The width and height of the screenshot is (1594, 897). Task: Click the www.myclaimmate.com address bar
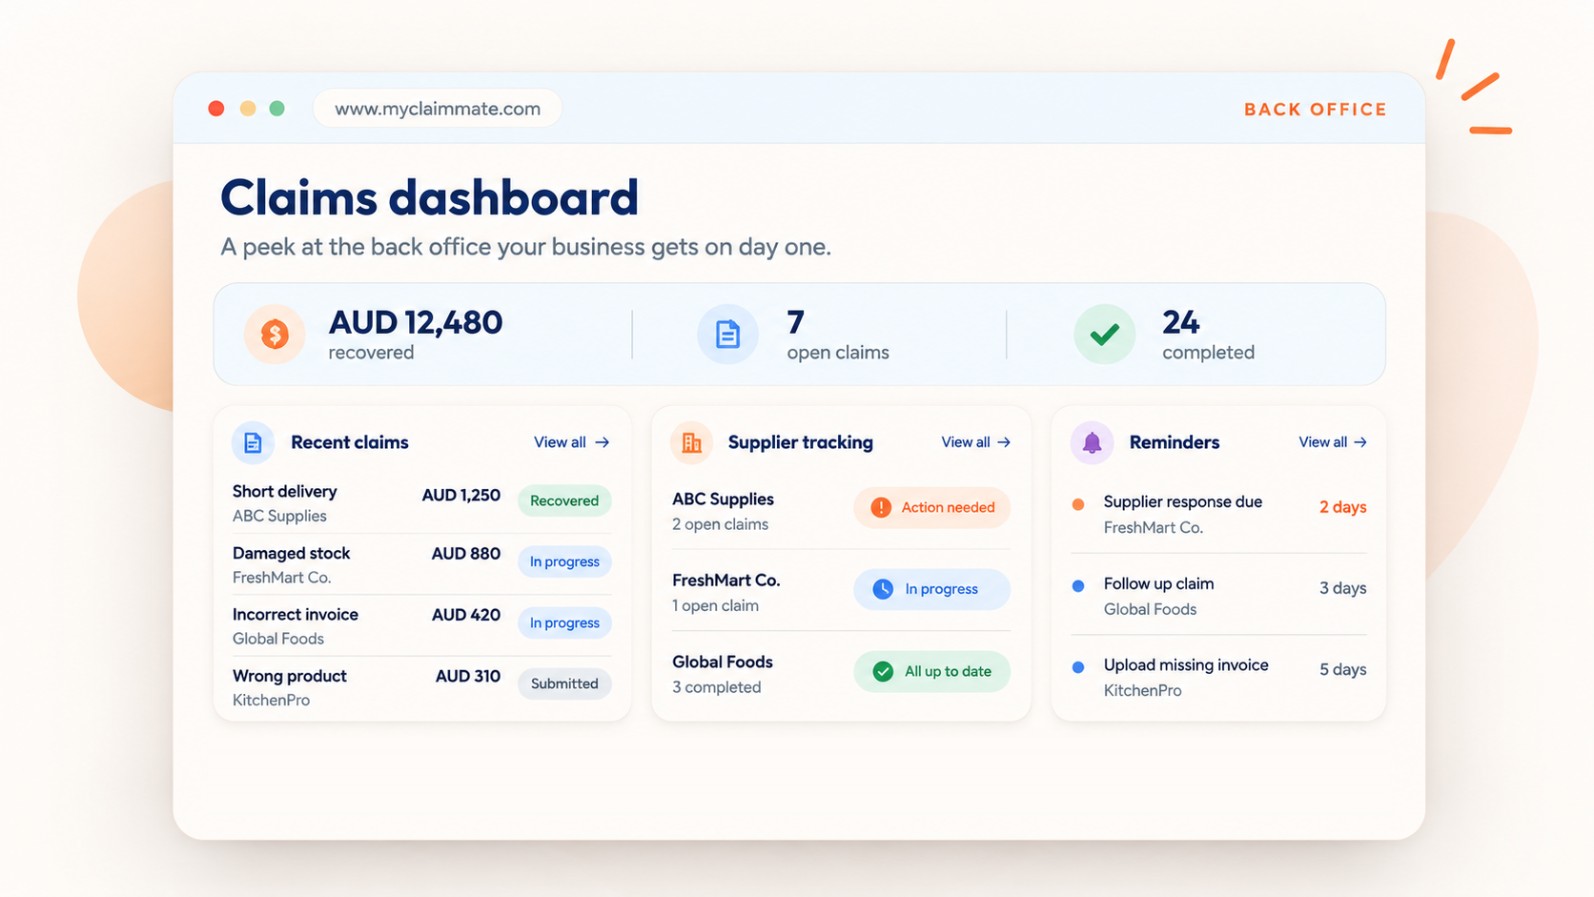point(438,109)
